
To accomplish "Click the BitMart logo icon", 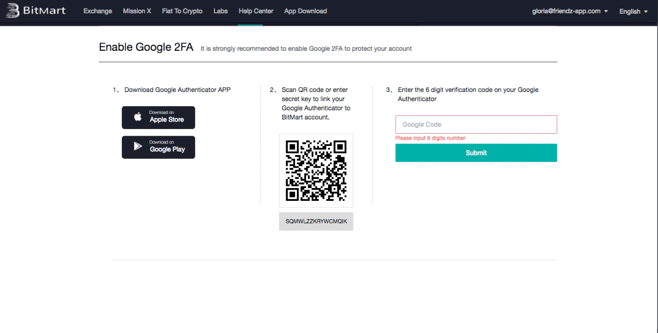I will coord(13,11).
